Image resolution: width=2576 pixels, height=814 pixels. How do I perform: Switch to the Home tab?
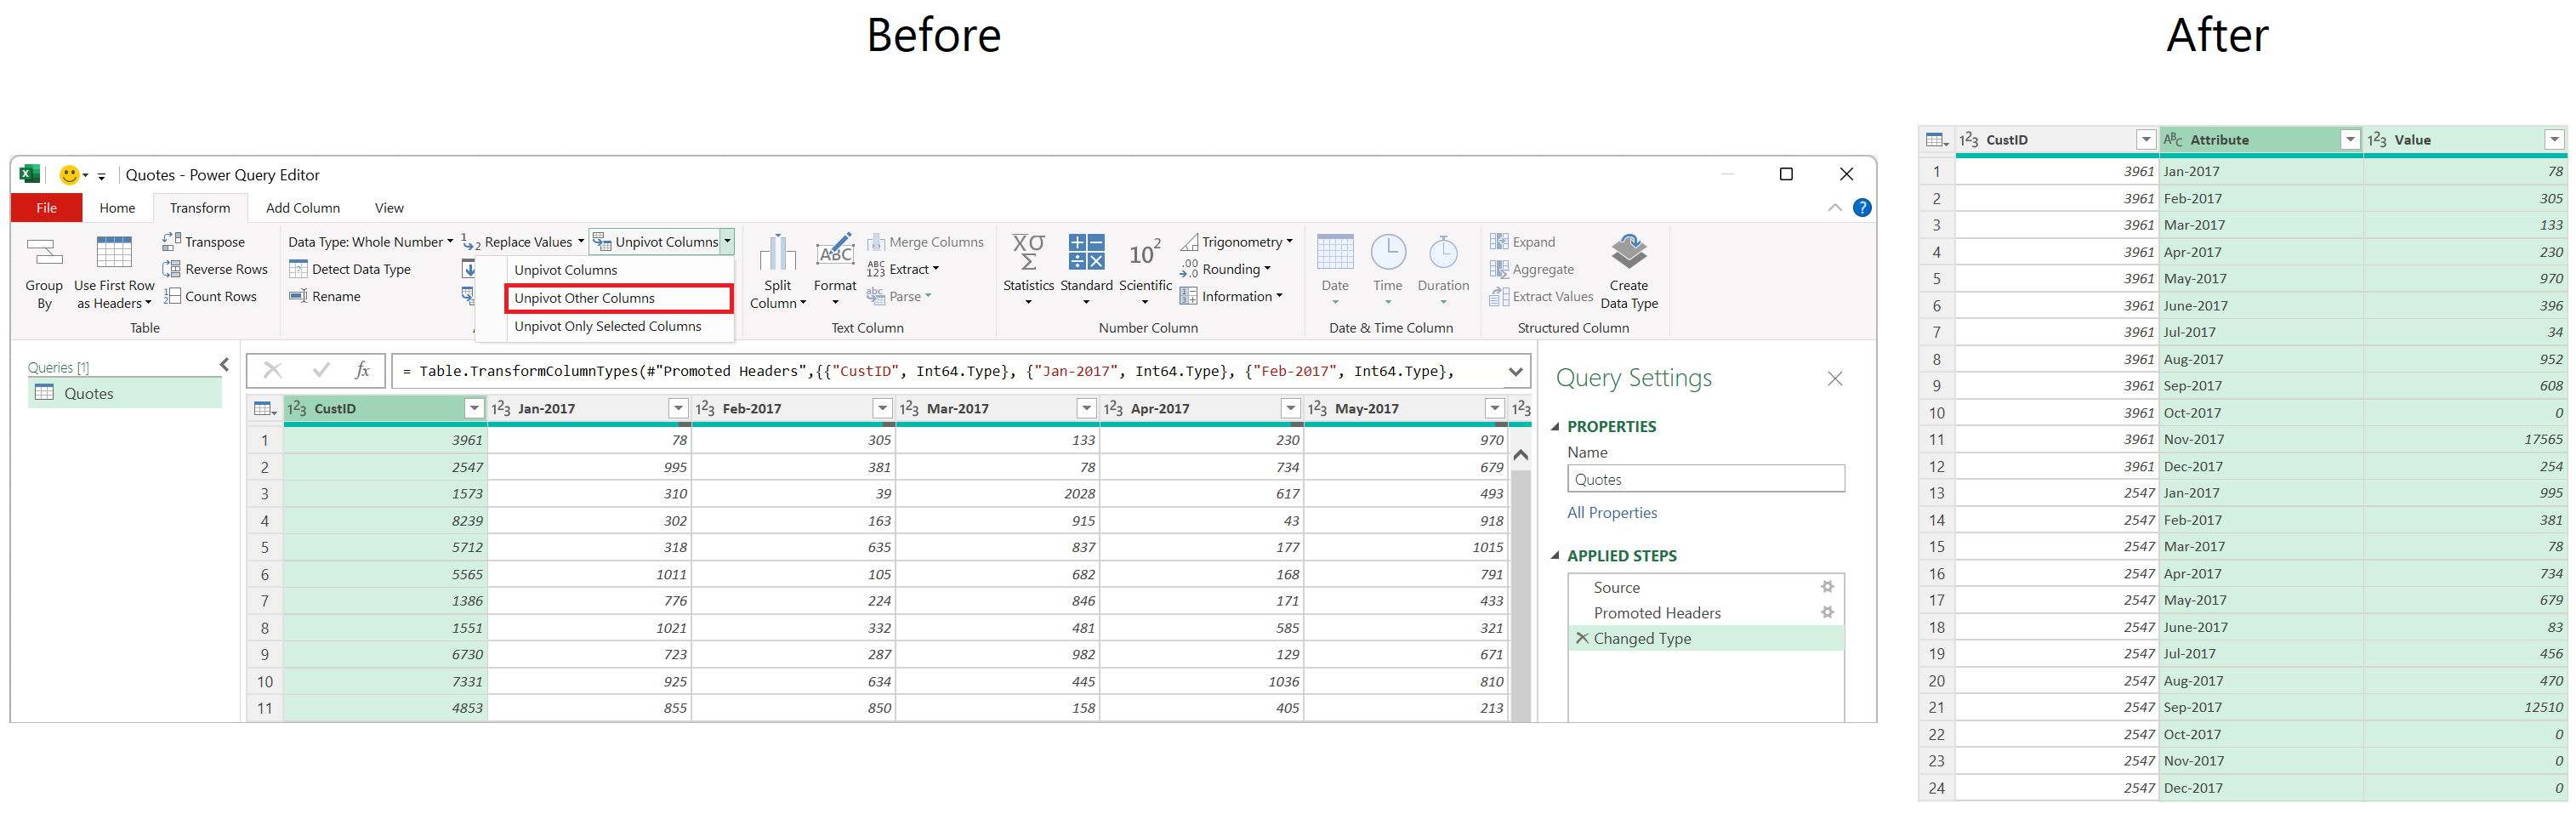pyautogui.click(x=117, y=208)
